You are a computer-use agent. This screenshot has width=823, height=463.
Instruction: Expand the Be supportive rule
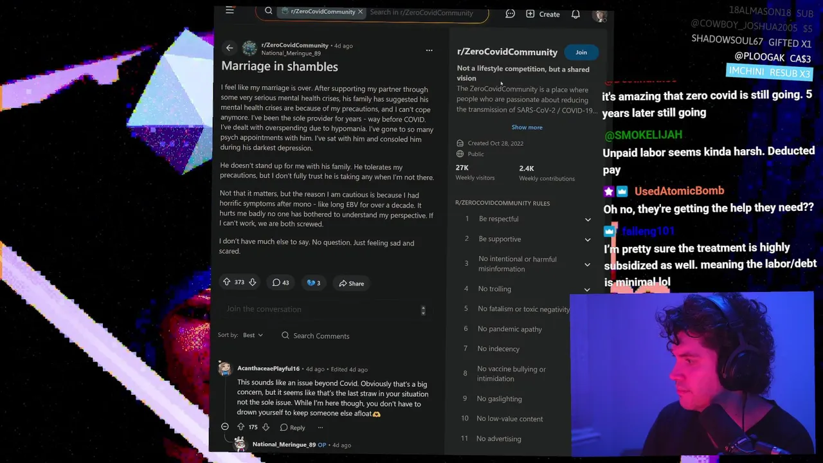coord(526,239)
